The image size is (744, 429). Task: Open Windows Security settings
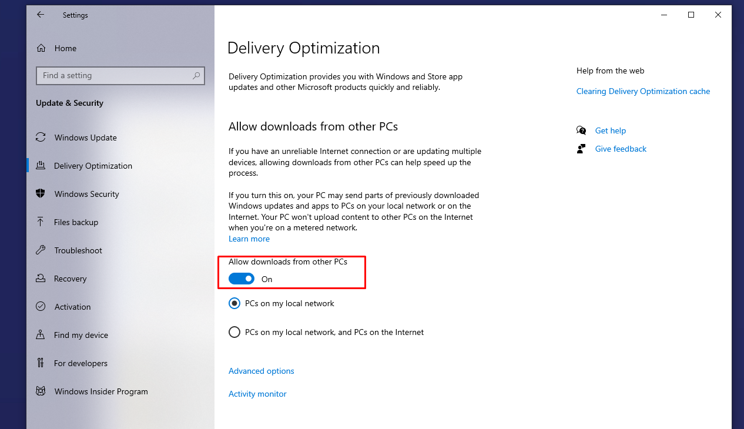click(87, 193)
